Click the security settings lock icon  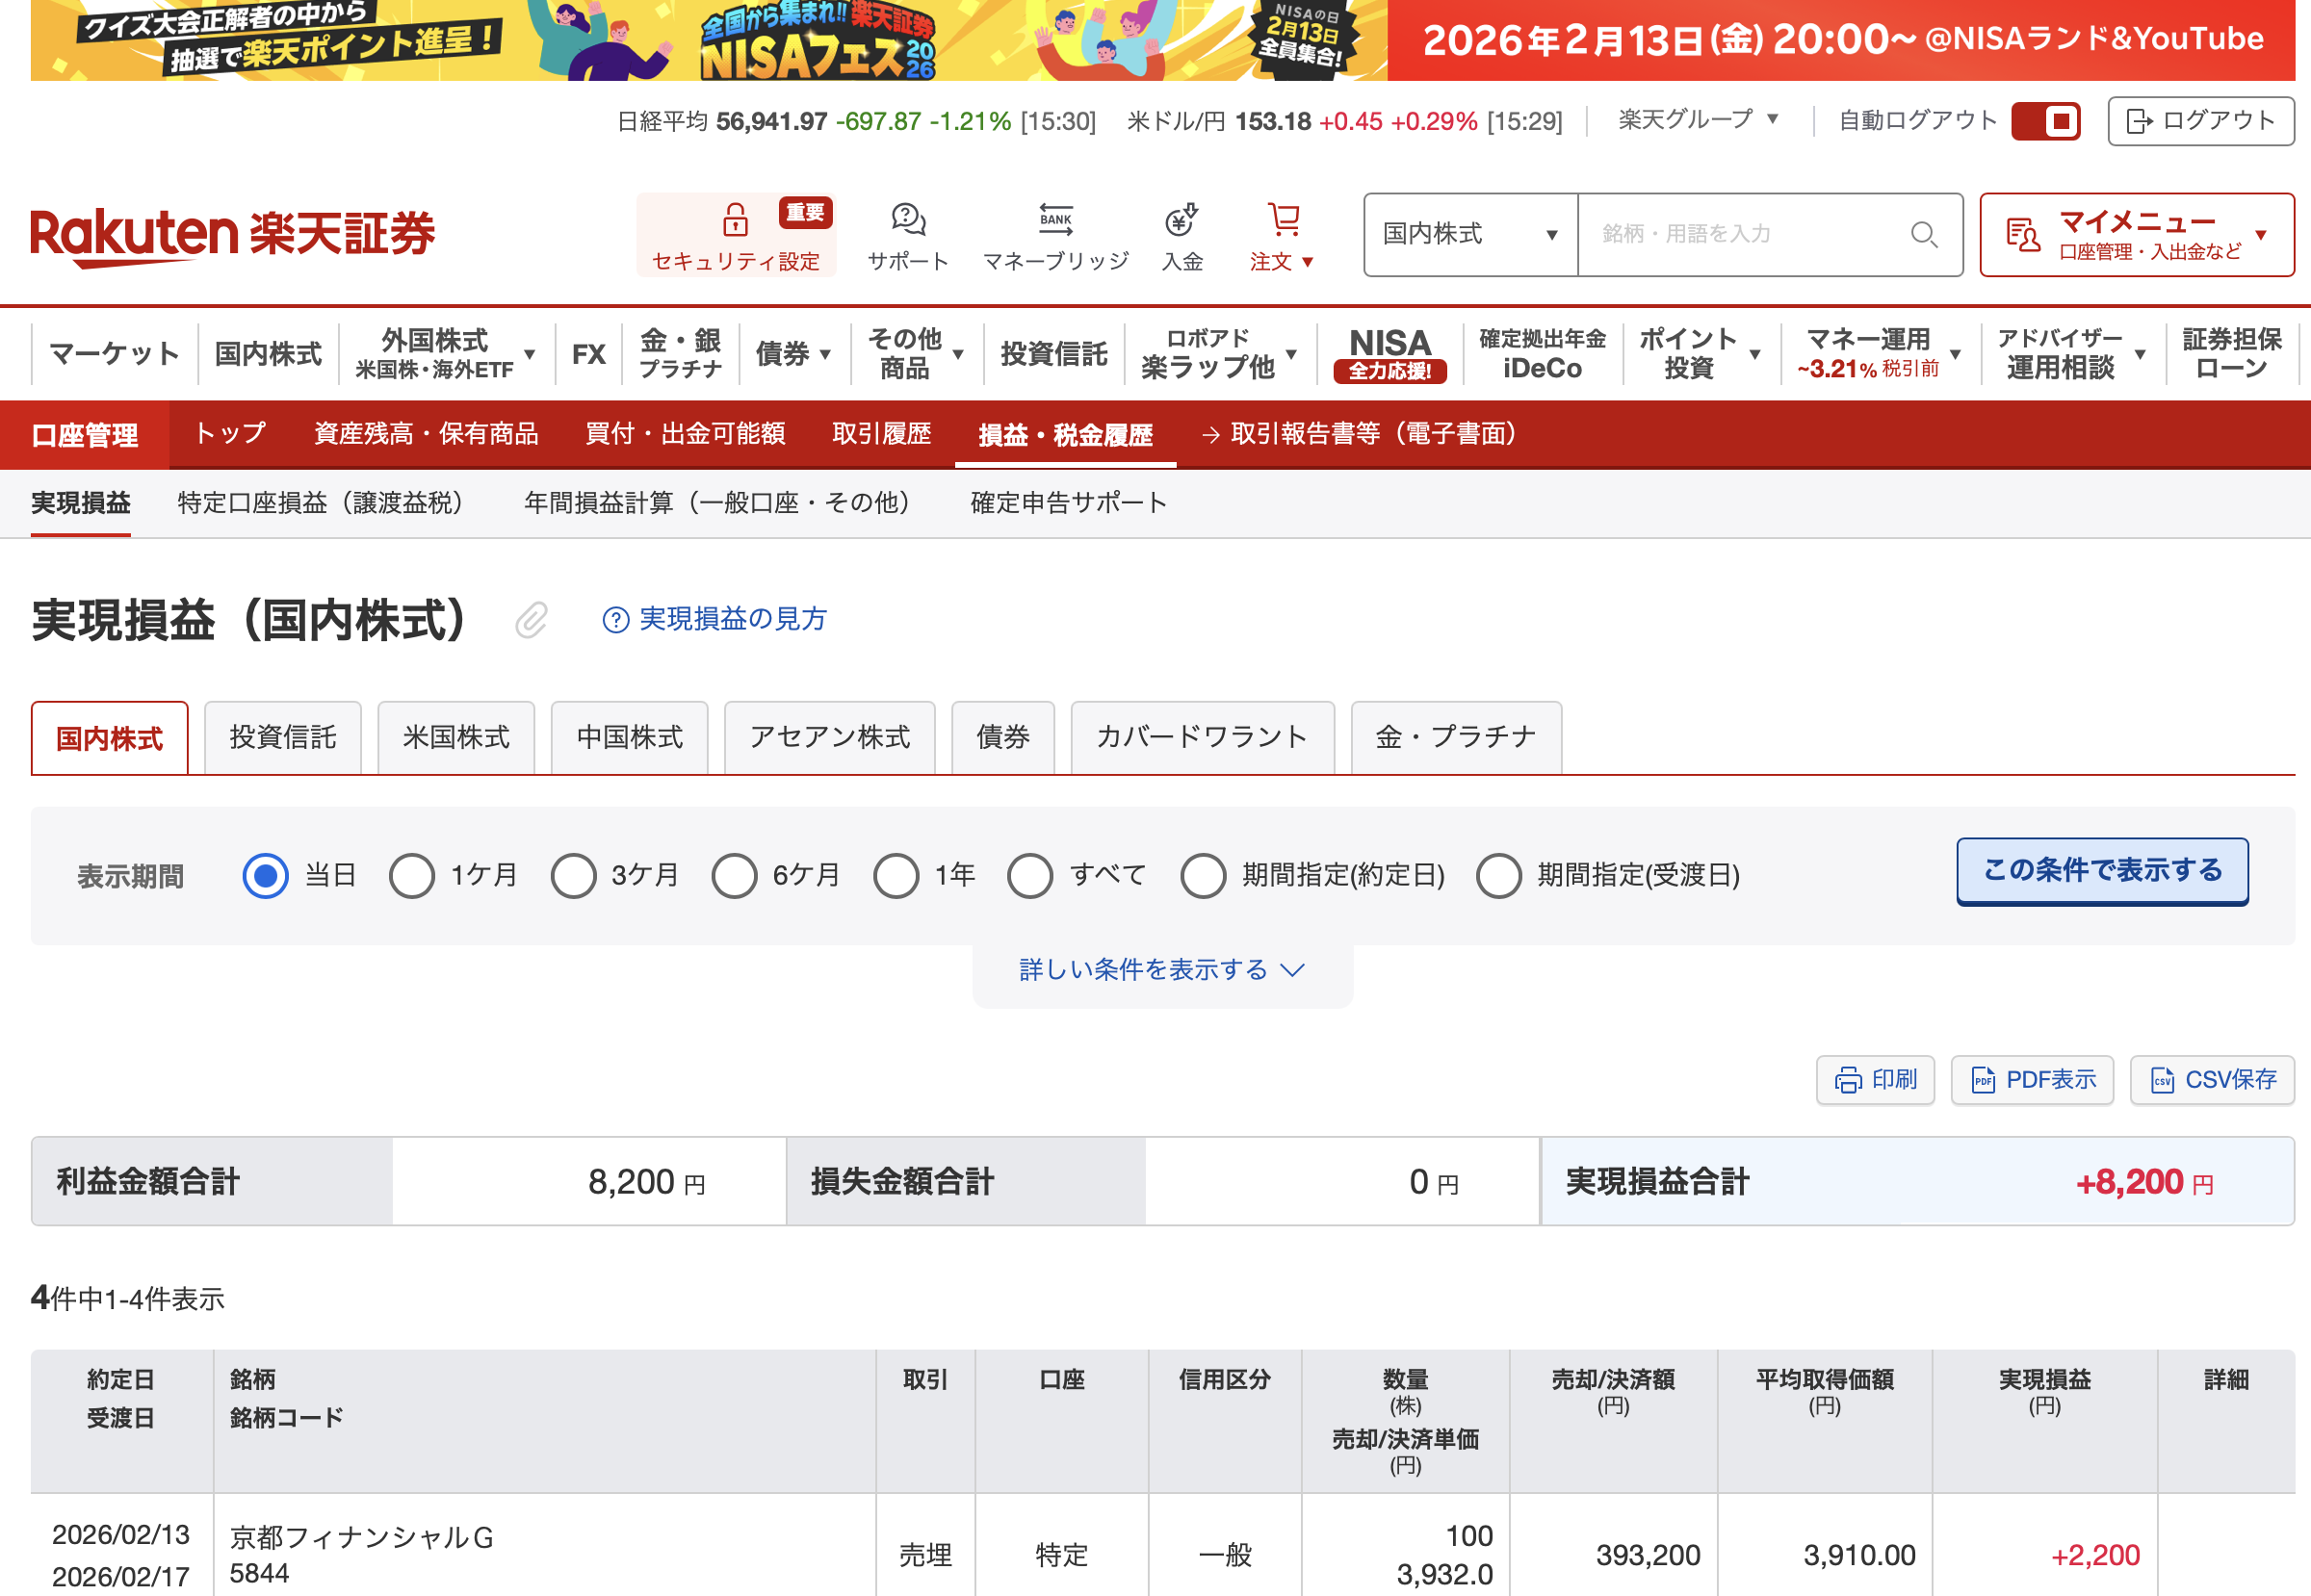point(736,219)
